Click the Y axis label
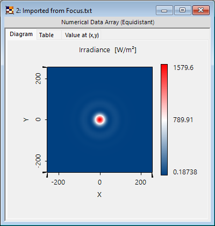The width and height of the screenshot is (215, 226). click(26, 119)
